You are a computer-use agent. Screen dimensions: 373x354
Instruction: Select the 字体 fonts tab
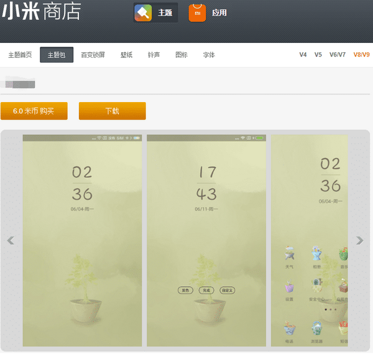point(209,55)
